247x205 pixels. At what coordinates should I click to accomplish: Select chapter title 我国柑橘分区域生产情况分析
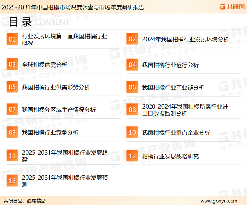tap(59, 110)
